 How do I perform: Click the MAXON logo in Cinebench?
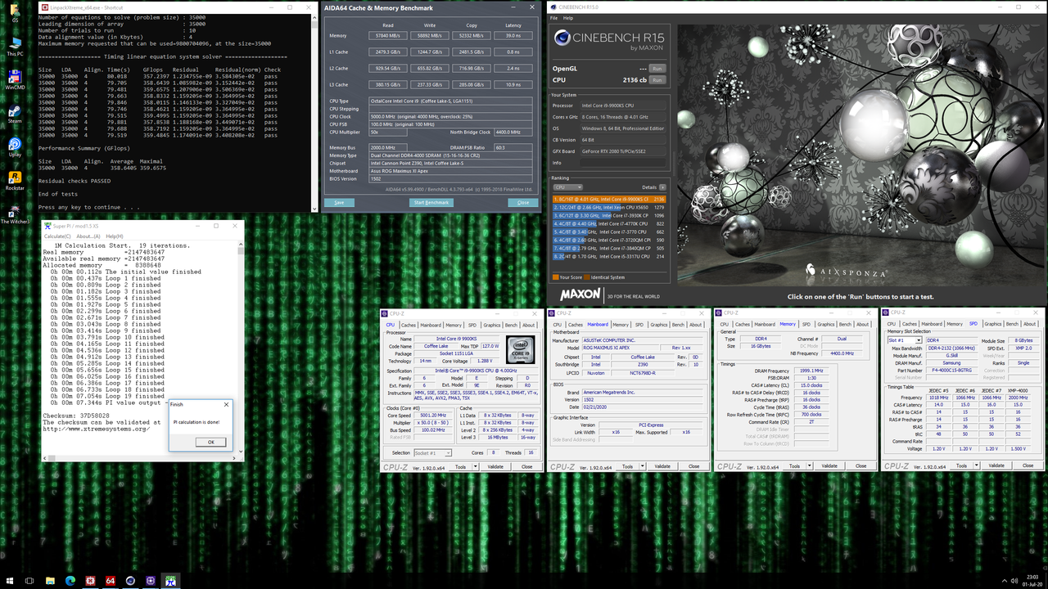(580, 294)
